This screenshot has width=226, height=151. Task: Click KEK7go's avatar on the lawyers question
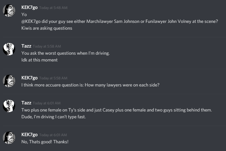coord(9,81)
